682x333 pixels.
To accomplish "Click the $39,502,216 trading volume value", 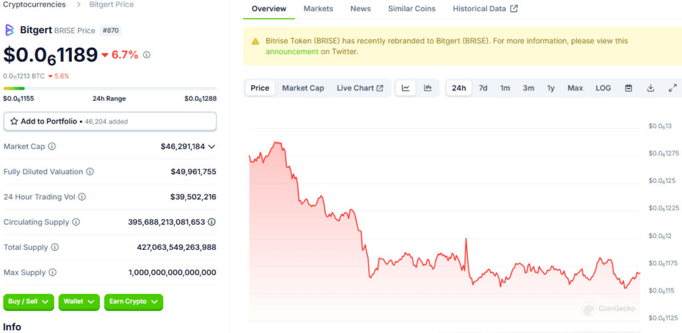I will tap(194, 197).
